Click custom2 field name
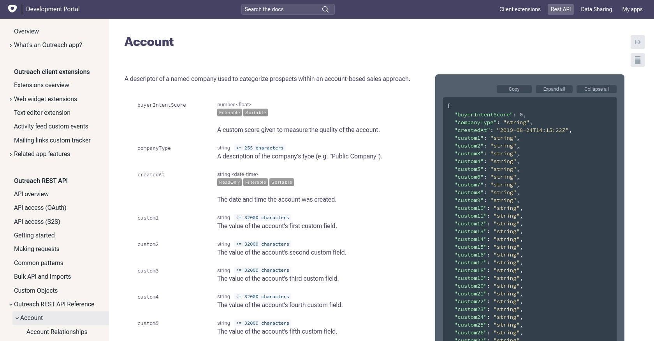Image resolution: width=654 pixels, height=341 pixels. coord(148,244)
